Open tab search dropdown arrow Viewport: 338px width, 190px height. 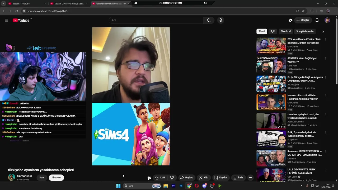click(3, 3)
